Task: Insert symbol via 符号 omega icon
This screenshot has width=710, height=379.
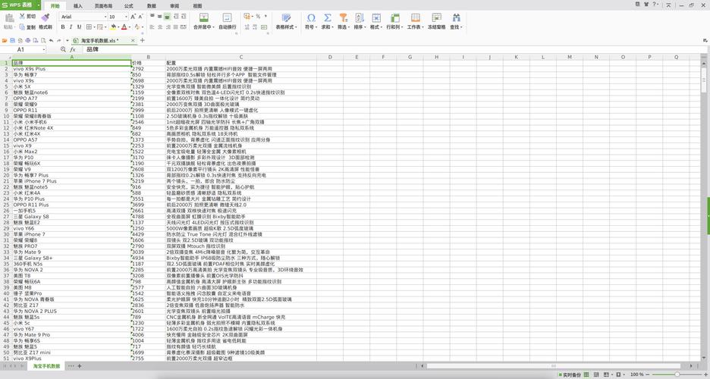Action: (311, 17)
